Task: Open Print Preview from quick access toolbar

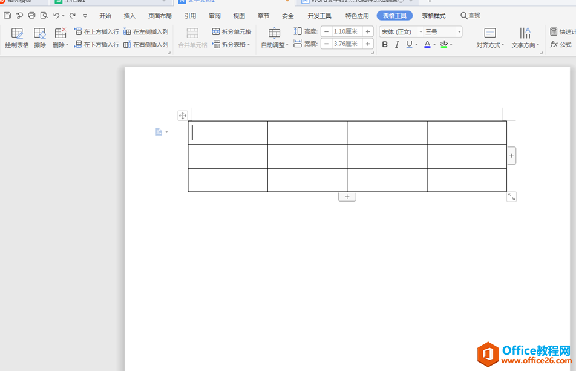Action: [44, 15]
